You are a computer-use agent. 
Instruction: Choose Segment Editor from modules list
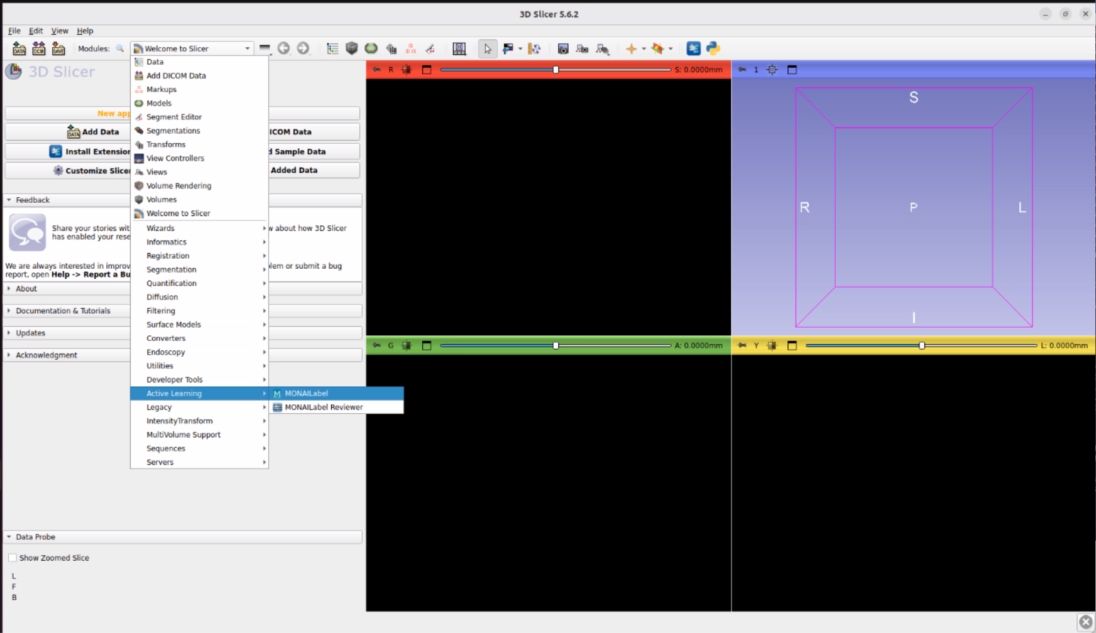pyautogui.click(x=173, y=117)
